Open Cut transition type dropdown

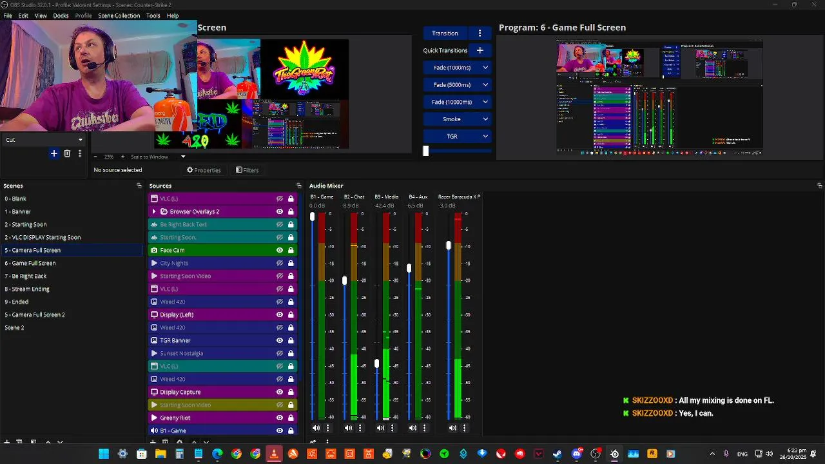44,139
